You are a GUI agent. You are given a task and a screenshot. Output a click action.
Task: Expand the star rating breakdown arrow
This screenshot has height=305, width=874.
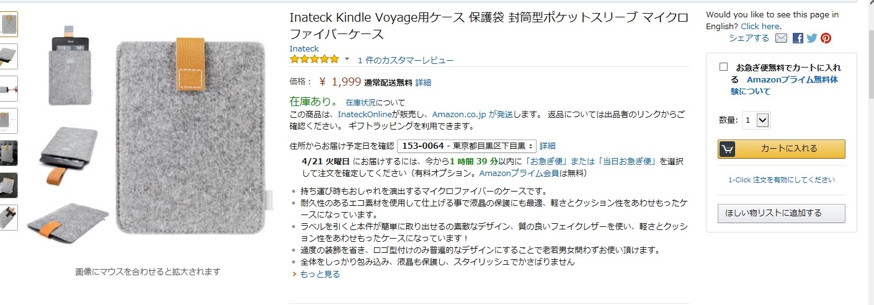(347, 60)
